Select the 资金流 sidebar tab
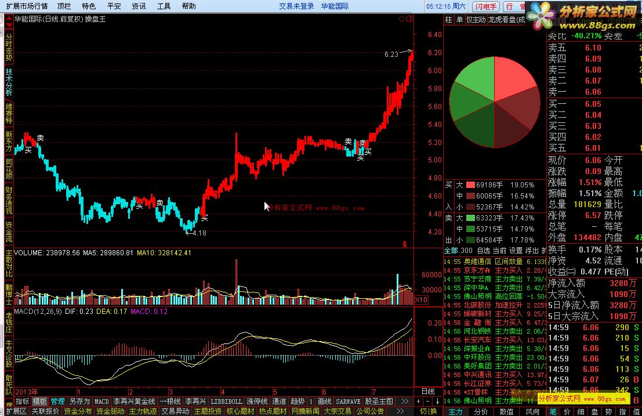This screenshot has width=642, height=416. click(9, 232)
